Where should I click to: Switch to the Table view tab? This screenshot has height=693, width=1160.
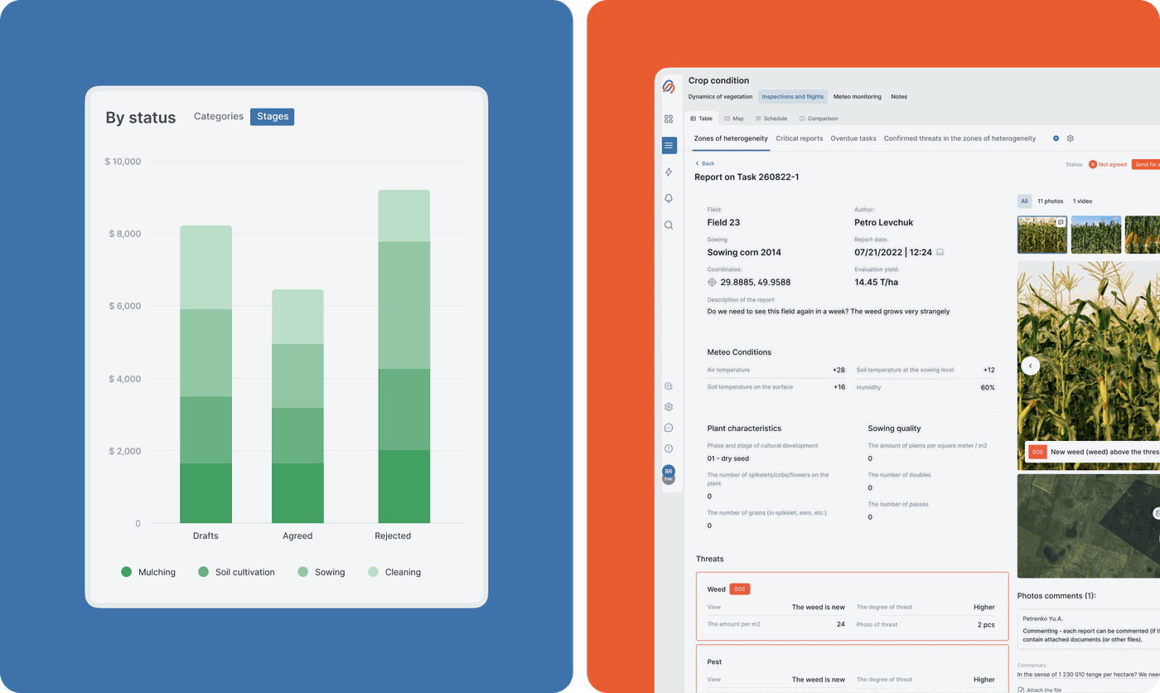tap(701, 119)
